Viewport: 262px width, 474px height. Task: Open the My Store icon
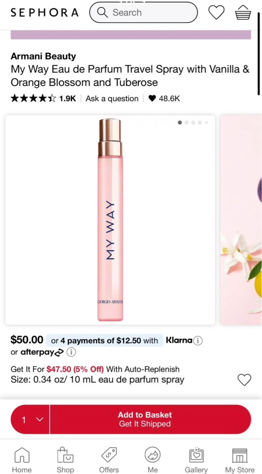click(240, 460)
